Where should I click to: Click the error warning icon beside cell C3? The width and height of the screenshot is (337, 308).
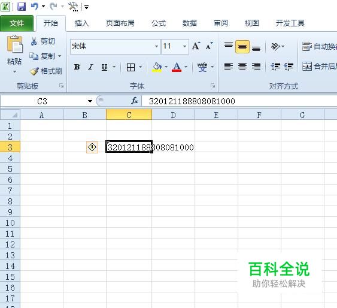pyautogui.click(x=92, y=147)
